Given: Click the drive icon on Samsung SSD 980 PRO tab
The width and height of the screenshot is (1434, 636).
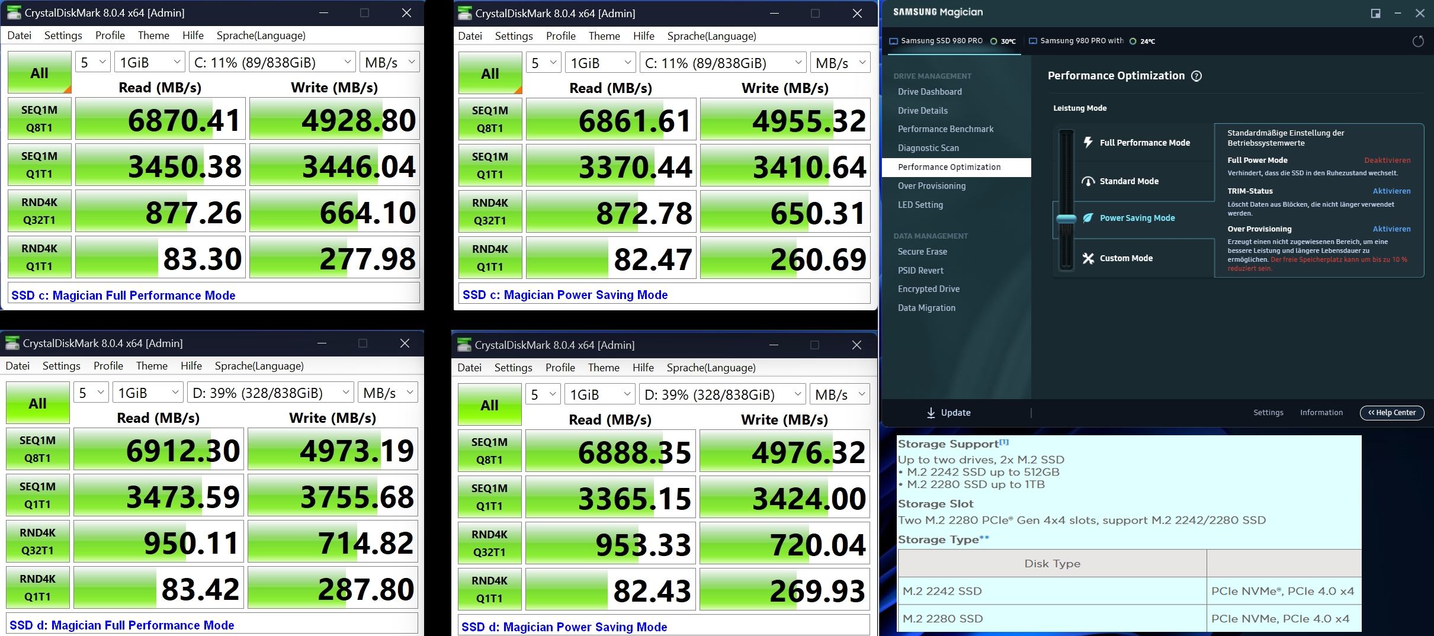Looking at the screenshot, I should (894, 41).
